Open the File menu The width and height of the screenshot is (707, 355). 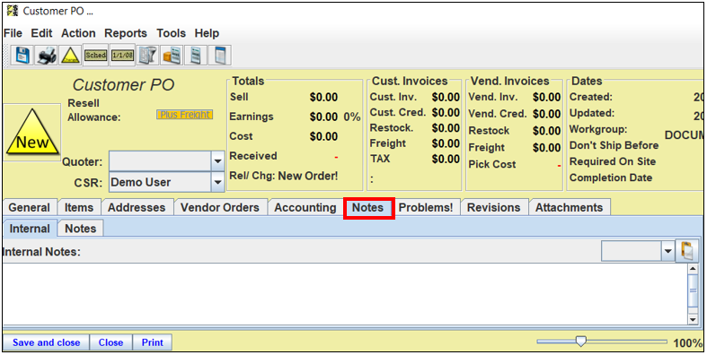[13, 33]
